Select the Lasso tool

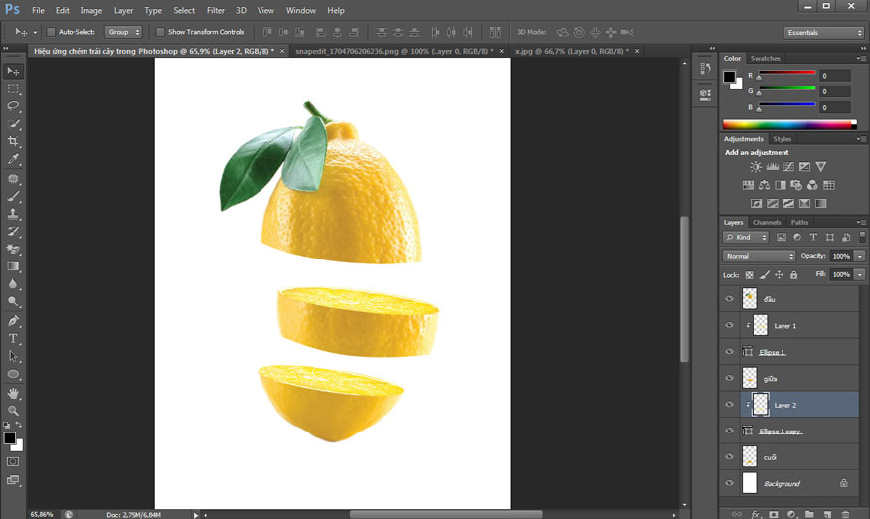coord(13,106)
